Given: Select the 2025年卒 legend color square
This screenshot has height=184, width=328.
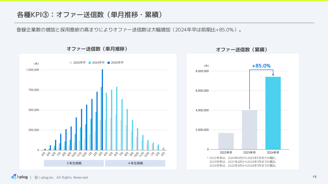Looking at the screenshot, I should (109, 63).
